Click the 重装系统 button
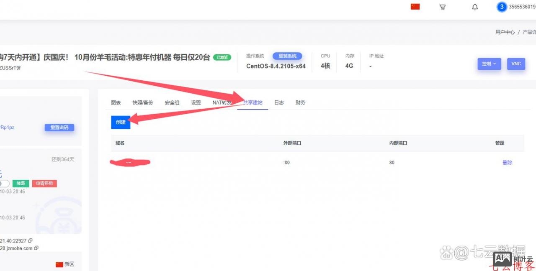 tap(287, 56)
